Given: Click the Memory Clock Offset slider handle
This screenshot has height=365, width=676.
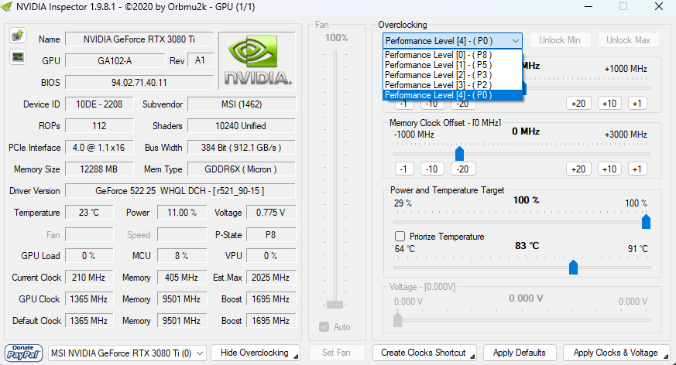Looking at the screenshot, I should point(460,153).
